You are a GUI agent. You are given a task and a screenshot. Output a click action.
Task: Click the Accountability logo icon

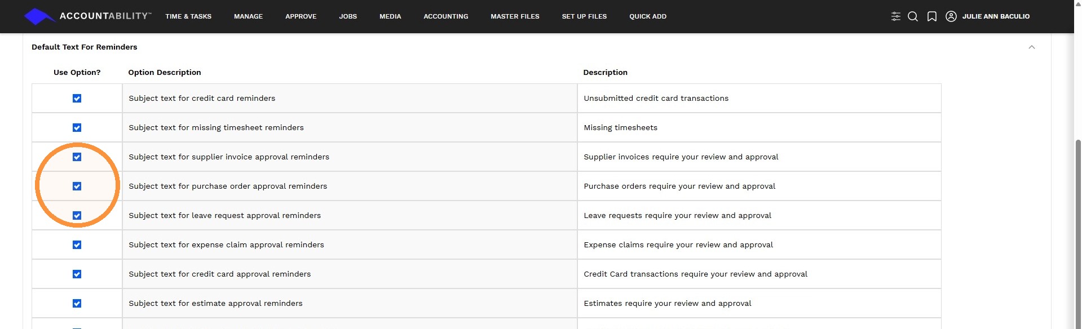[x=39, y=16]
